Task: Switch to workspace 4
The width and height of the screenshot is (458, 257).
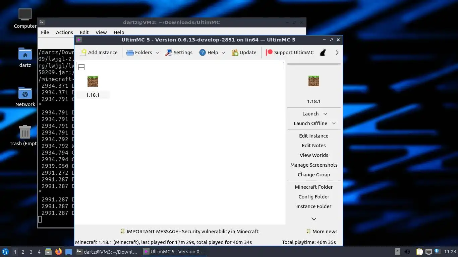Action: [39, 252]
